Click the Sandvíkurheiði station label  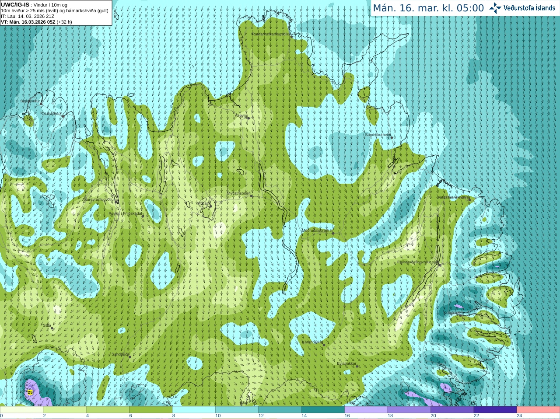coord(378,135)
